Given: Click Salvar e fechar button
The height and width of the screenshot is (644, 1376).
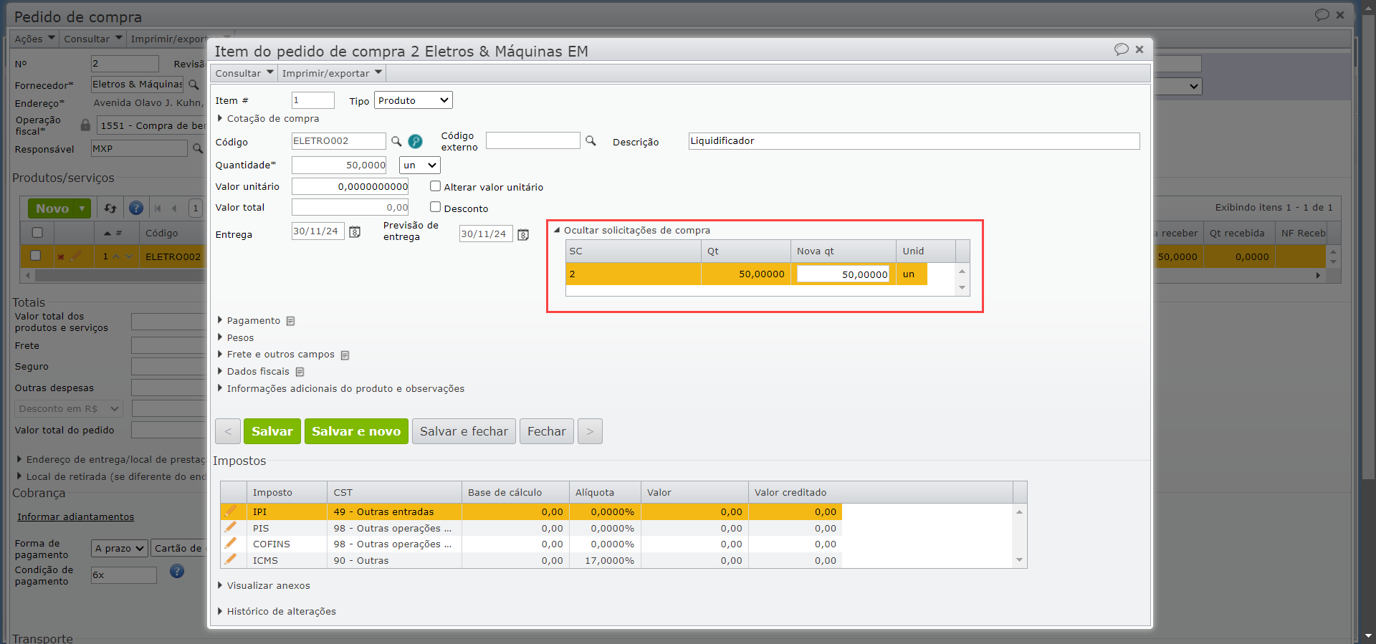Looking at the screenshot, I should point(464,431).
